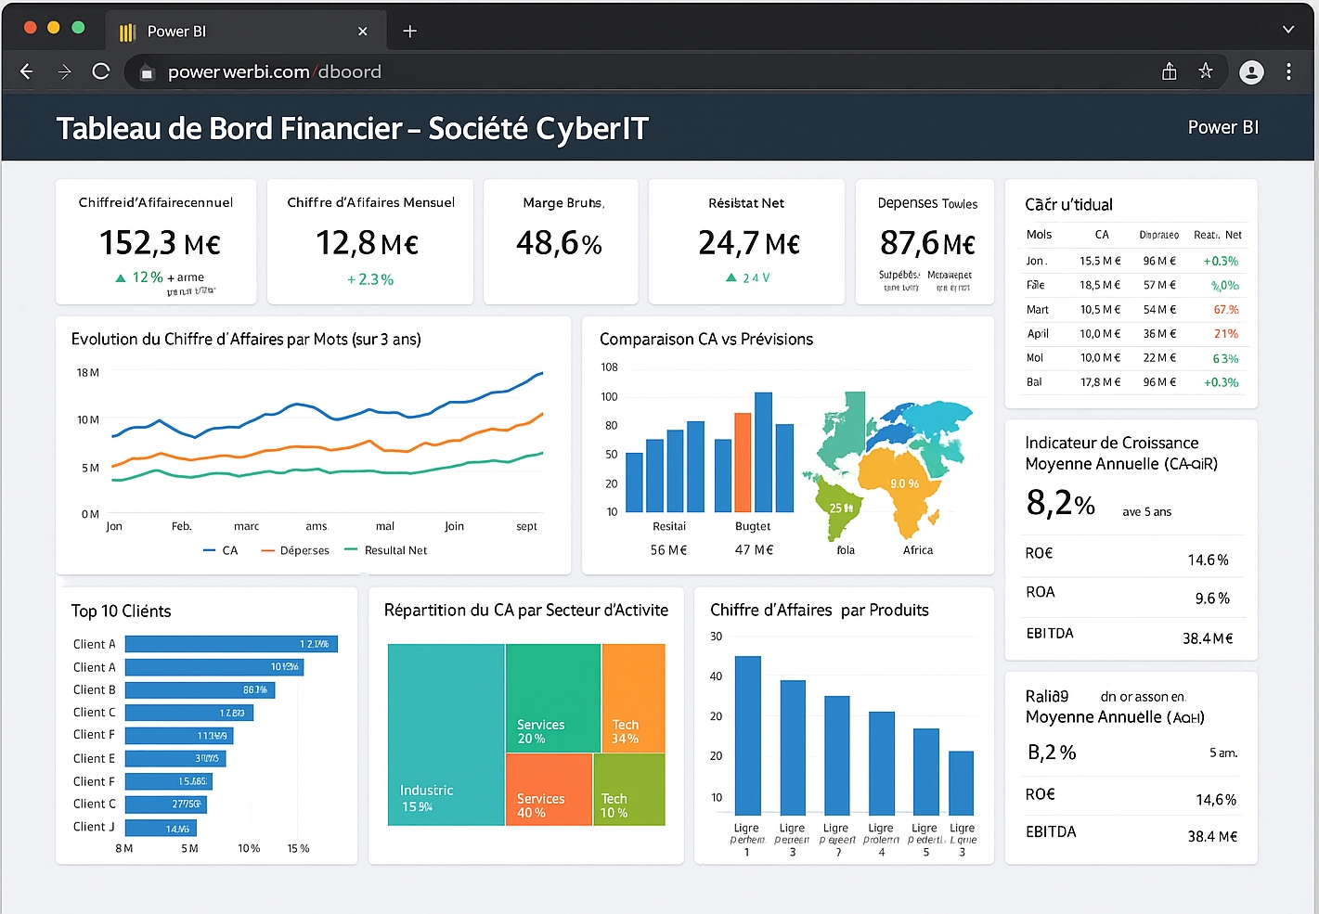Viewport: 1319px width, 914px height.
Task: Open the browser profile avatar
Action: pyautogui.click(x=1251, y=71)
